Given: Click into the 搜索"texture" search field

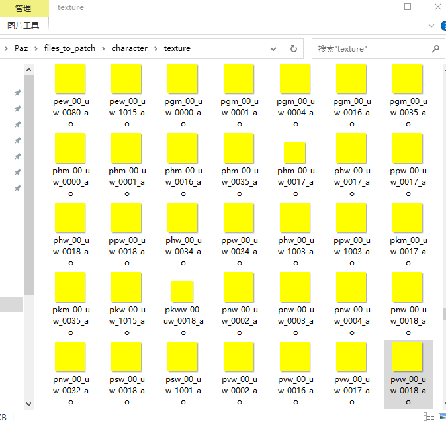Looking at the screenshot, I should [371, 48].
